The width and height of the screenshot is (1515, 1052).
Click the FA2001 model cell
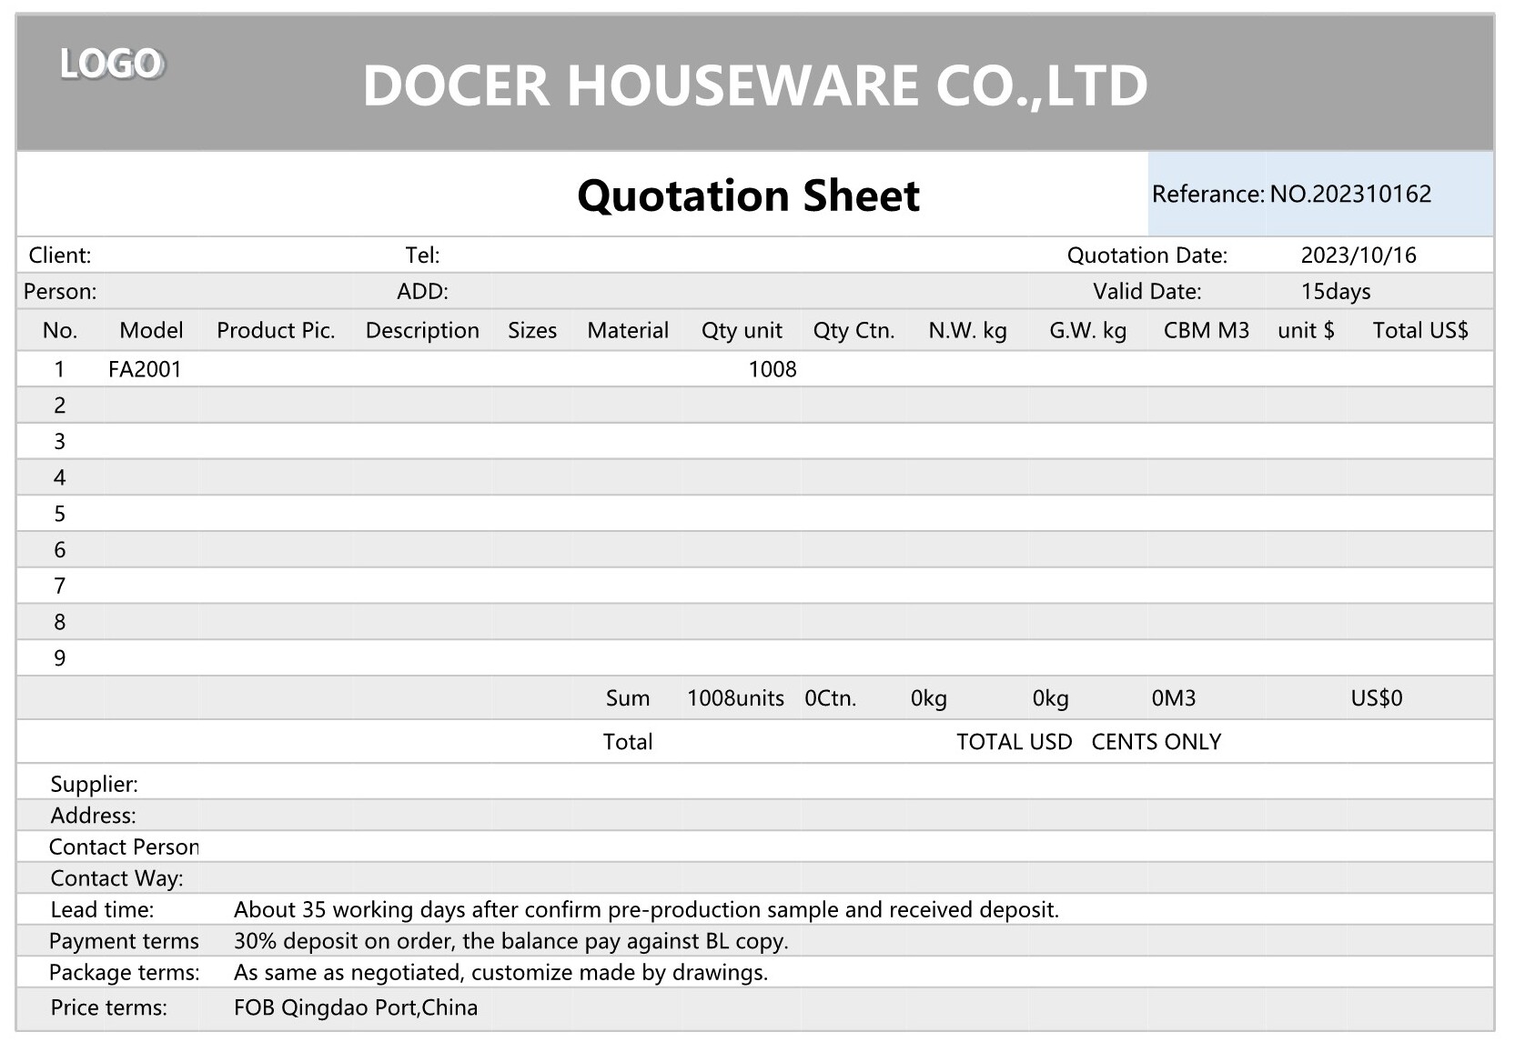(145, 369)
